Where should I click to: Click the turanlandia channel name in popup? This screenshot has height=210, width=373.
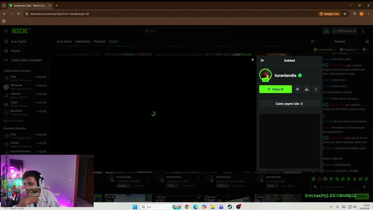(x=285, y=76)
